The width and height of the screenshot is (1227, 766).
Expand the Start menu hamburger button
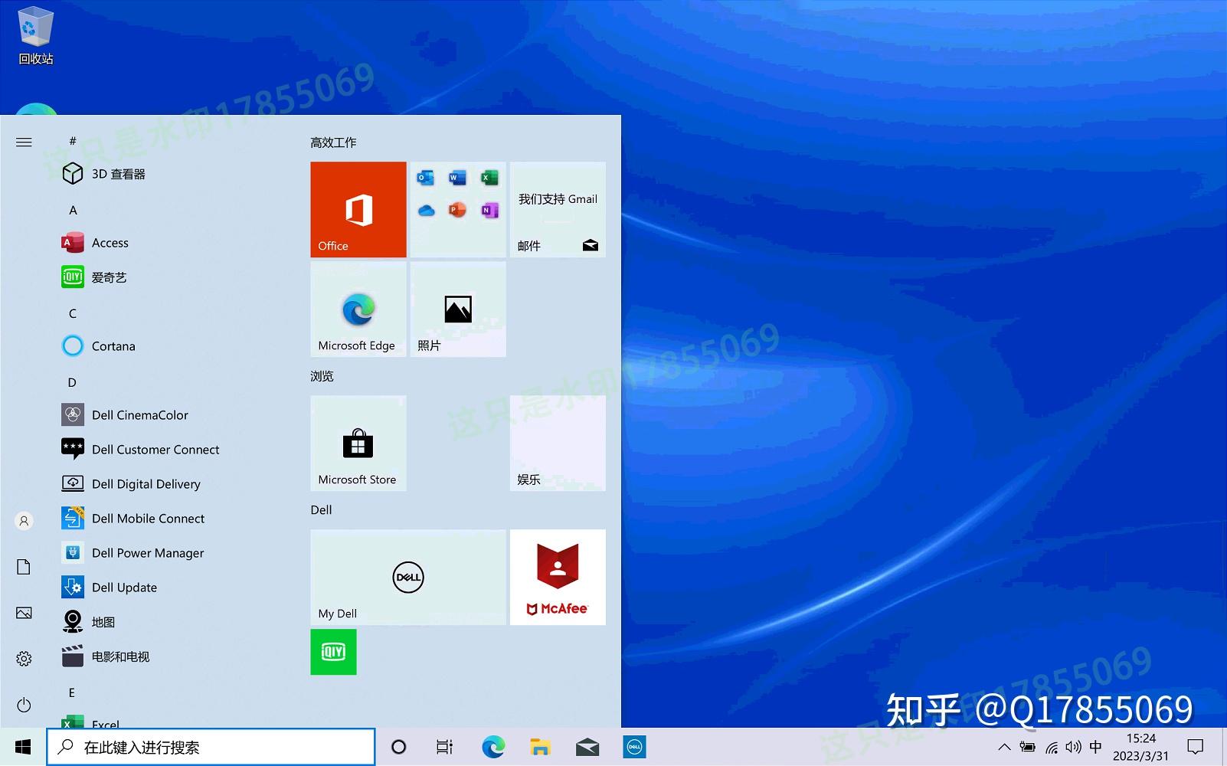(x=24, y=142)
